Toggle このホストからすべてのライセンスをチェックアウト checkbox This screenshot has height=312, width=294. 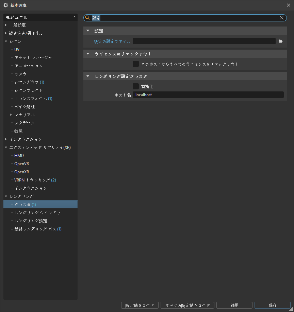click(x=136, y=64)
